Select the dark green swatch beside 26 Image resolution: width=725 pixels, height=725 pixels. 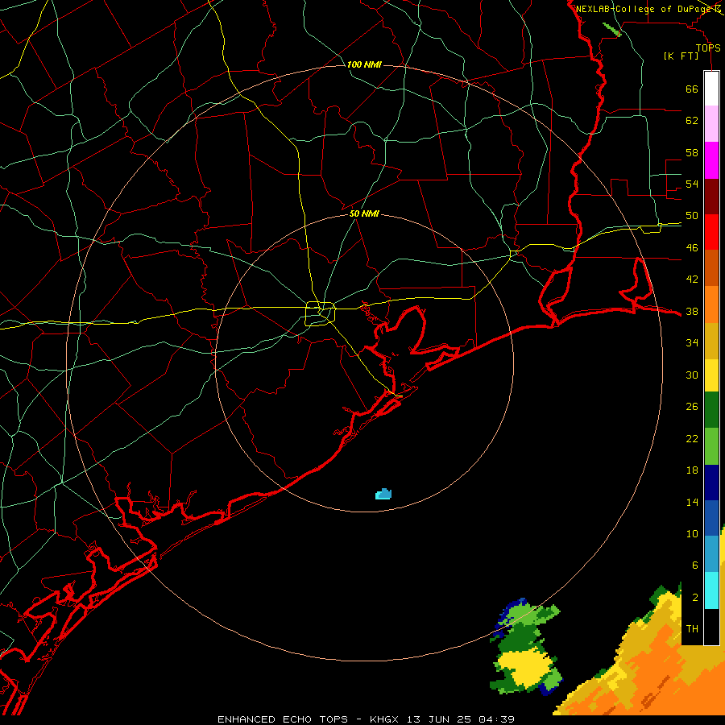[x=711, y=410]
